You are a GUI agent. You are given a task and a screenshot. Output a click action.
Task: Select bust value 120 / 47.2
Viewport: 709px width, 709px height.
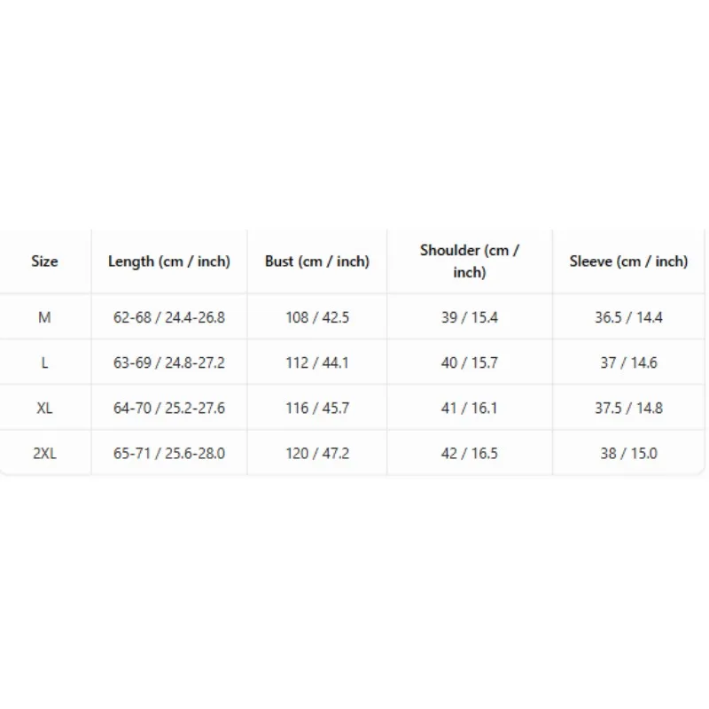[x=317, y=453]
